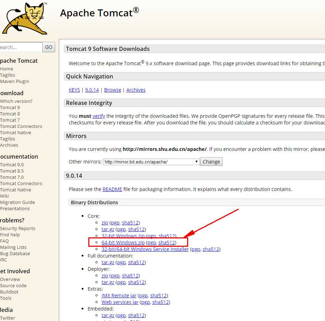The width and height of the screenshot is (325, 321).
Task: Open the KEYS link in Quick Navigation
Action: (x=74, y=90)
